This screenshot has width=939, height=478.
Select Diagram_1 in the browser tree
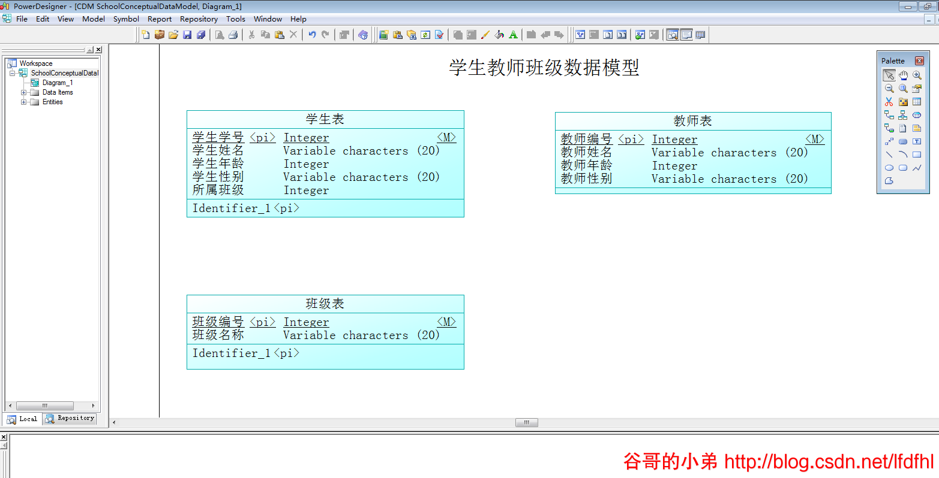pyautogui.click(x=58, y=83)
